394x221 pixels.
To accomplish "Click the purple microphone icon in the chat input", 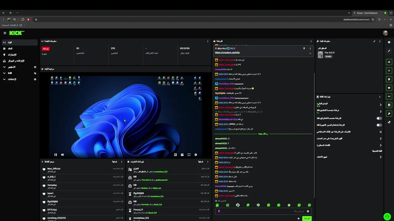I will click(219, 211).
